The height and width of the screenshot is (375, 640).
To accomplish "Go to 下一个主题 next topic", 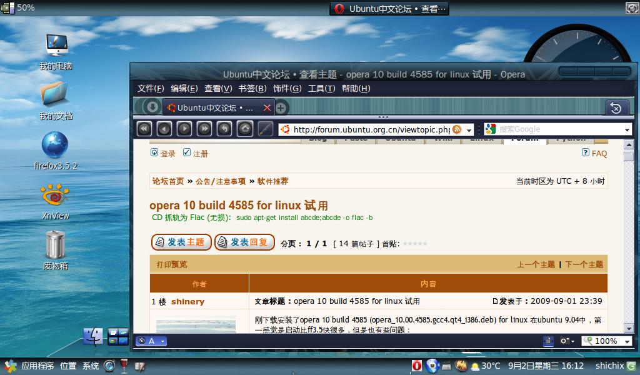I will pos(584,264).
